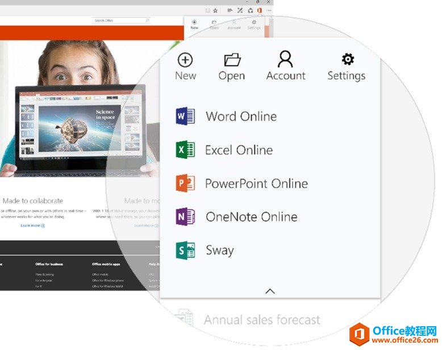Launch Word Online from the app list

pos(226,116)
